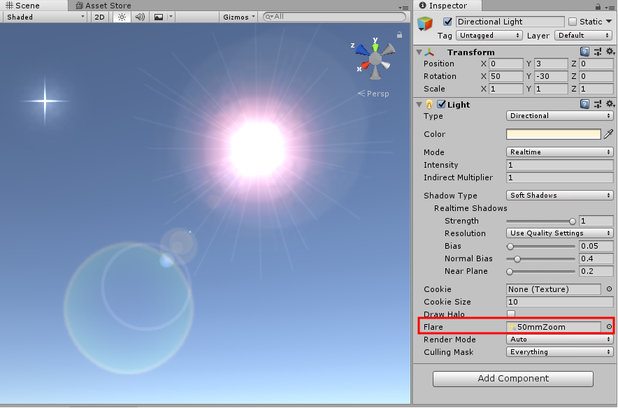Open Transform help icon
Image resolution: width=618 pixels, height=408 pixels.
[x=584, y=52]
